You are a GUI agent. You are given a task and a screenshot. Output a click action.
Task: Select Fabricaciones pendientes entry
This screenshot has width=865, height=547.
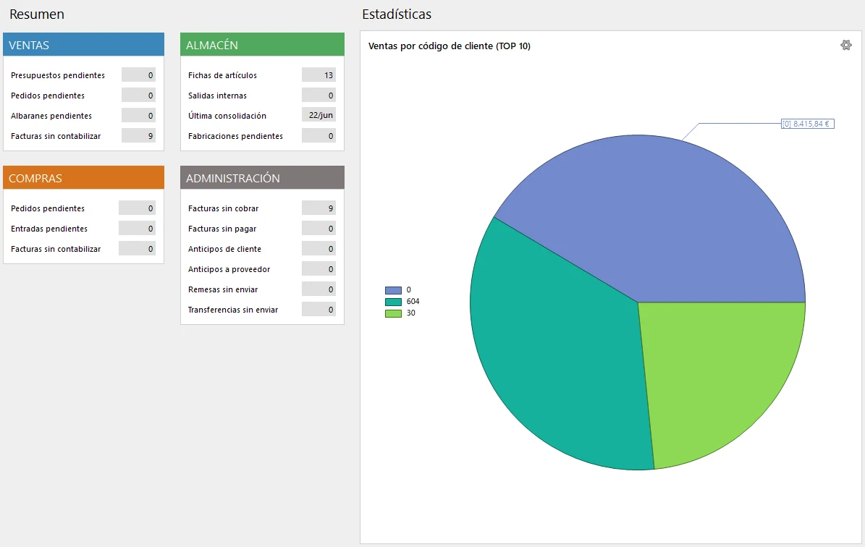235,136
